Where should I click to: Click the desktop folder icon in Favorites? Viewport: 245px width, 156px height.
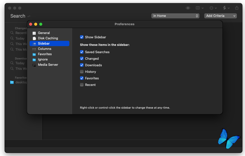coord(12,82)
